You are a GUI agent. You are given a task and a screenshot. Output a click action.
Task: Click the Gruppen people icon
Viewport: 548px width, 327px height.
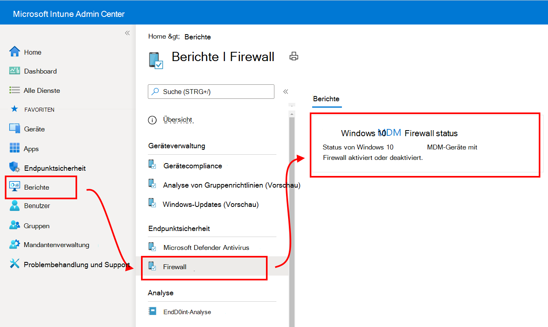point(14,225)
